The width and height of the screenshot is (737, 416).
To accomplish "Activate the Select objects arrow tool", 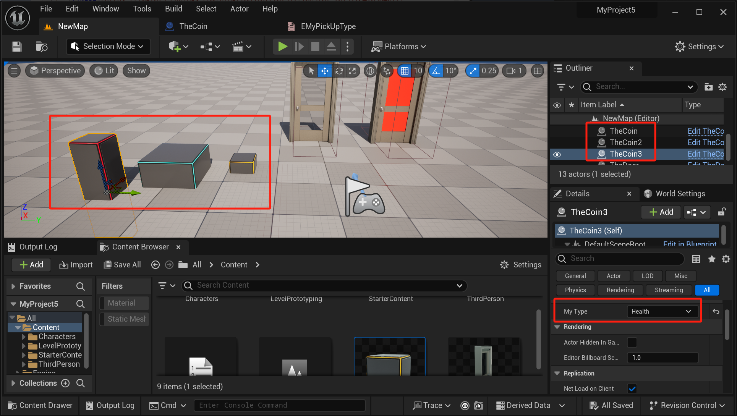I will tap(311, 71).
